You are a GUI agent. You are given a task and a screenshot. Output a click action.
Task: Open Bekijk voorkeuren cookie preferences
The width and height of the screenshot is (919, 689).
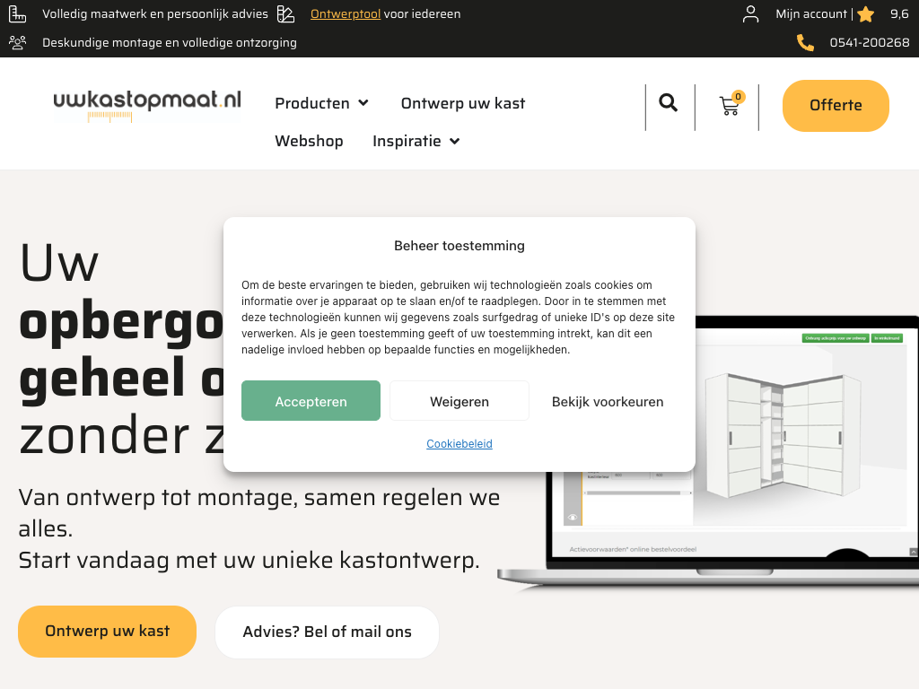coord(608,401)
